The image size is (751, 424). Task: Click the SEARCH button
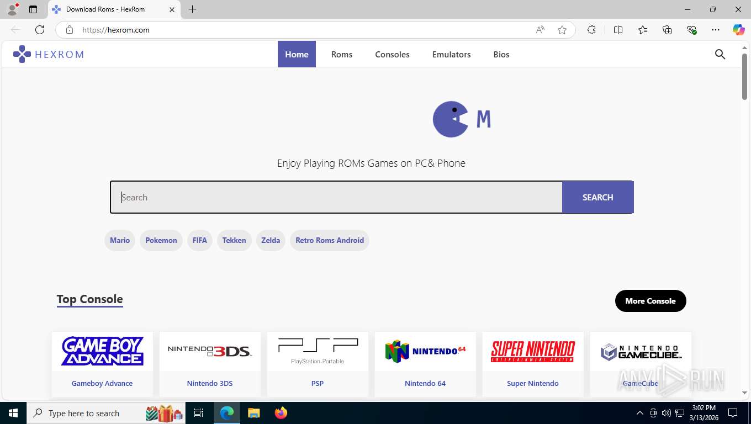click(597, 197)
